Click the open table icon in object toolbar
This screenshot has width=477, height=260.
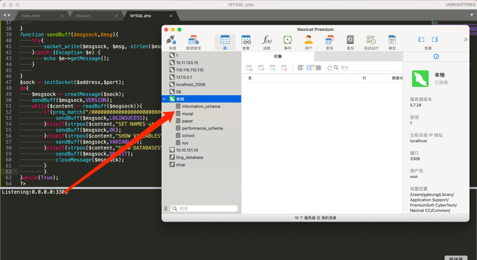[x=250, y=68]
